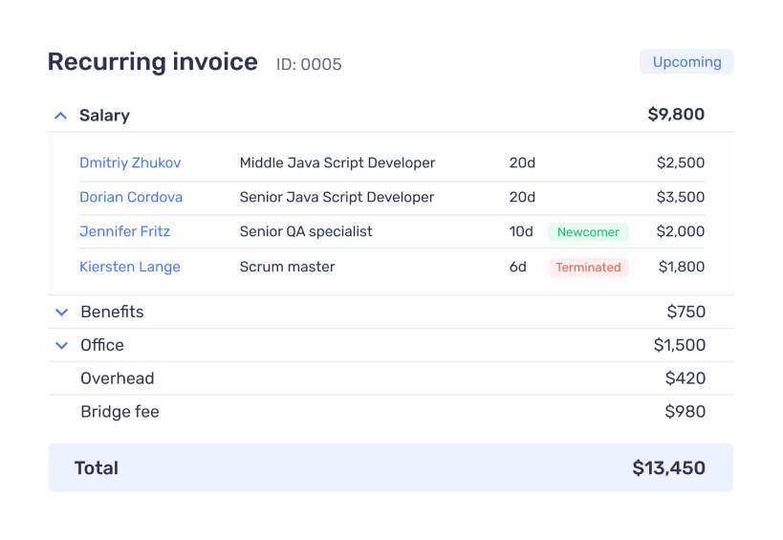Click the Office amount $1,500

(680, 345)
